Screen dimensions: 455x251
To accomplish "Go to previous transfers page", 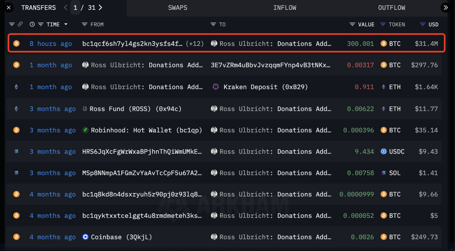I will point(66,8).
